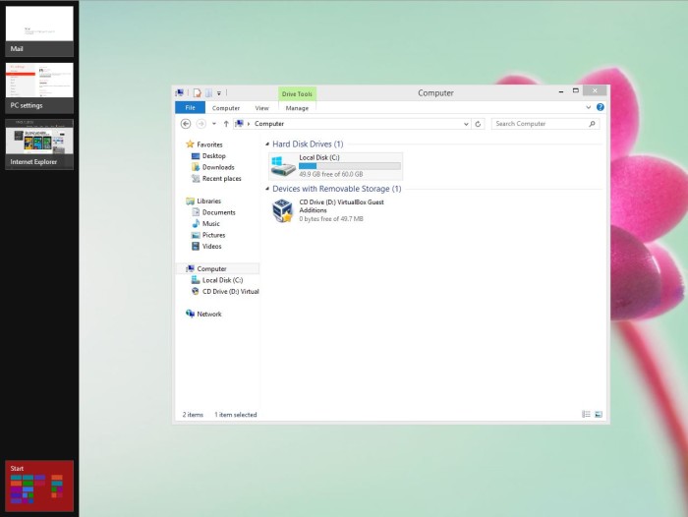Go back with the Back arrow button
688x517 pixels.
(186, 124)
